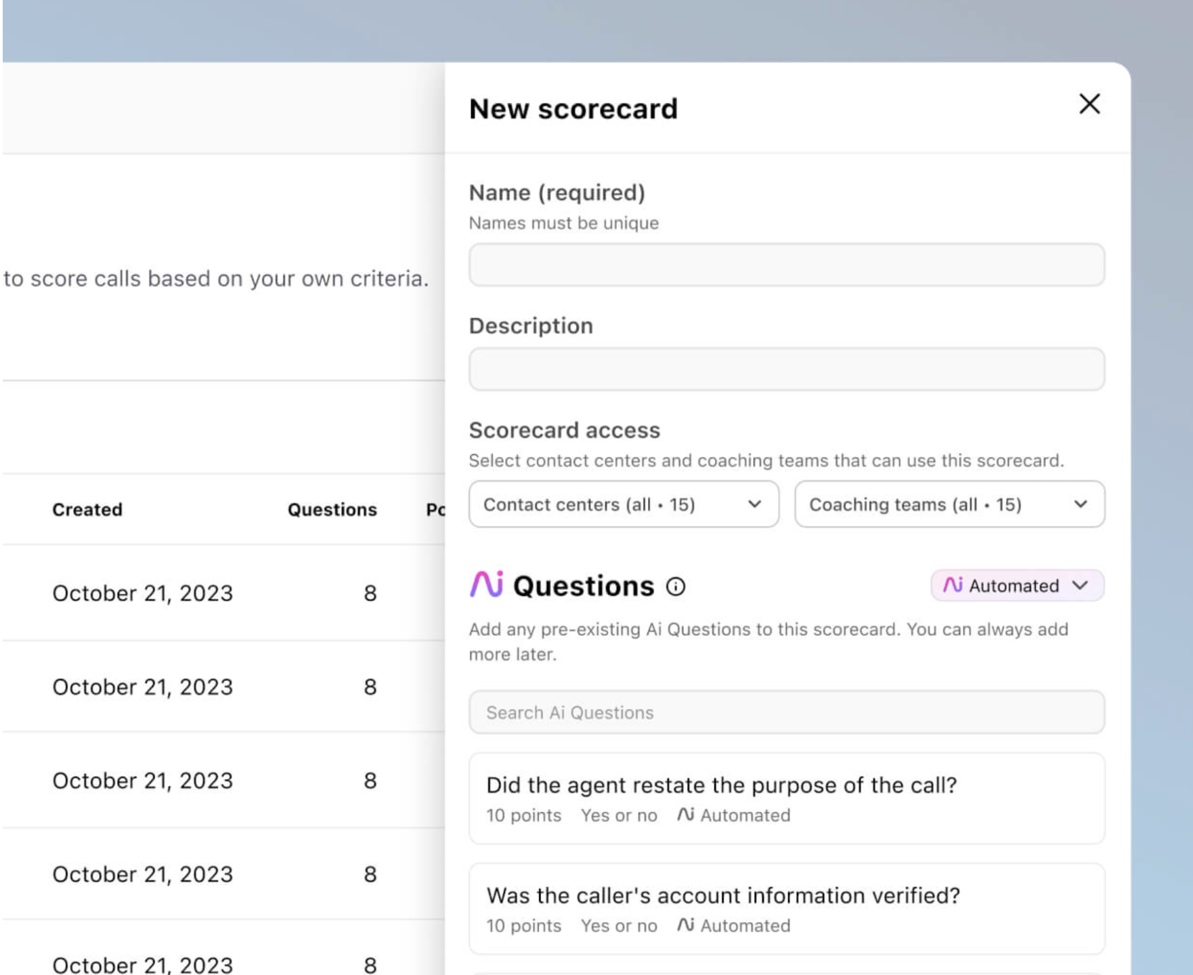
Task: Close the New scorecard panel
Action: pos(1089,105)
